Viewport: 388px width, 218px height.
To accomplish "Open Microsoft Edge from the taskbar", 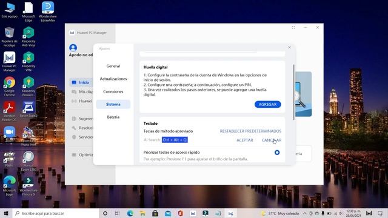I will click(130, 213).
